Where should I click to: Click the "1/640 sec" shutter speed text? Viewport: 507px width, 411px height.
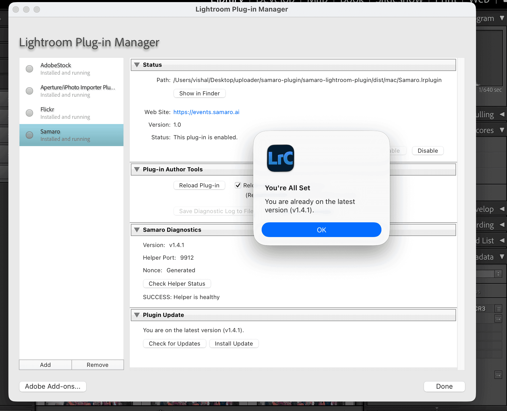[490, 90]
